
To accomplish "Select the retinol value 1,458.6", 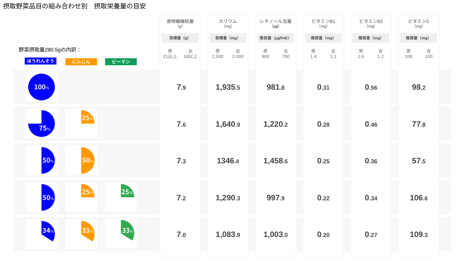I will click(275, 161).
